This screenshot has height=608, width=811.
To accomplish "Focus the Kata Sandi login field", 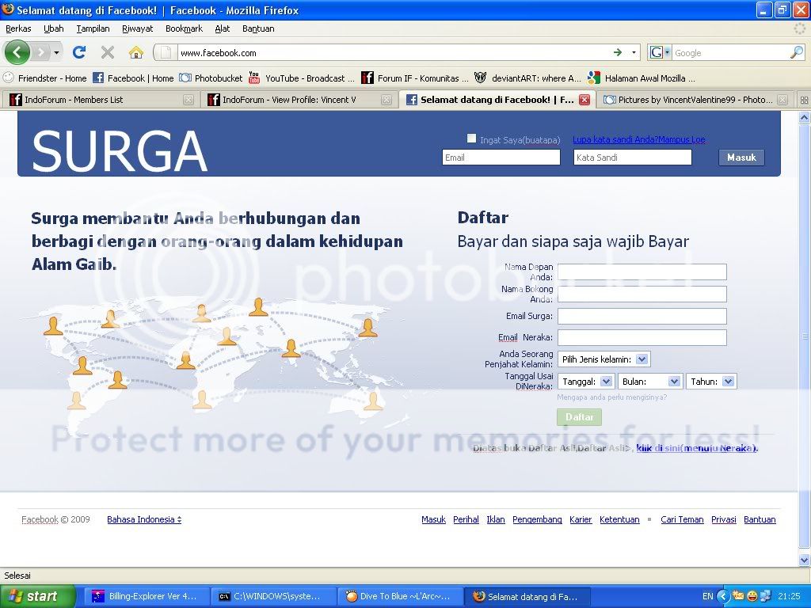I will pos(633,158).
